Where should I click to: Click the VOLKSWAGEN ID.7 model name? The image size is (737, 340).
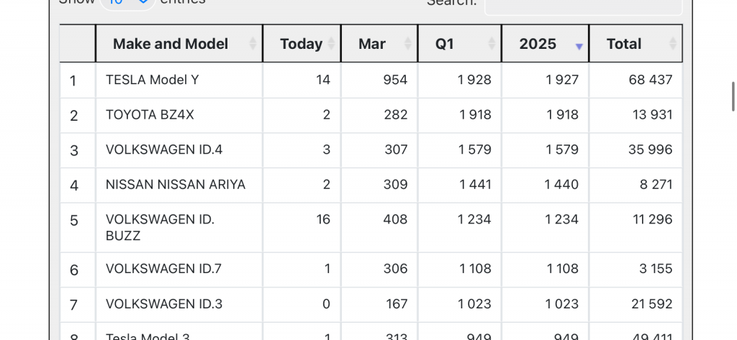(x=163, y=269)
